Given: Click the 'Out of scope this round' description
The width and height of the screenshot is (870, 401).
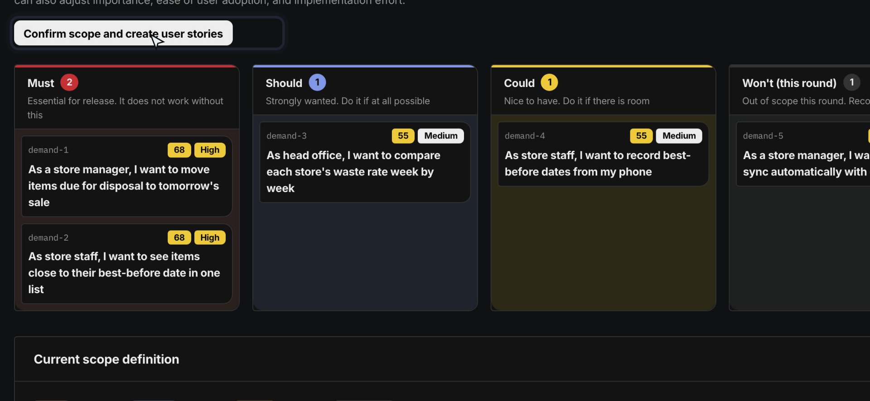Looking at the screenshot, I should tap(806, 101).
